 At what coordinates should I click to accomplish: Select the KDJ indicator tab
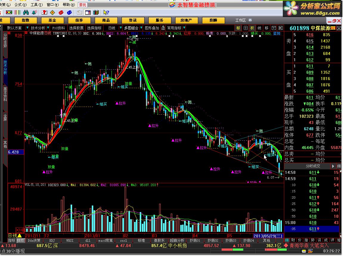click(52, 240)
